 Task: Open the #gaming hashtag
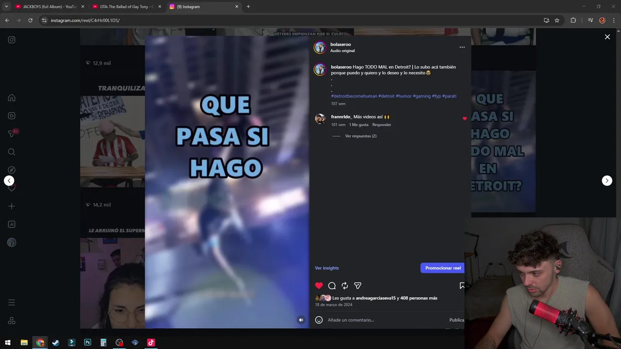422,96
